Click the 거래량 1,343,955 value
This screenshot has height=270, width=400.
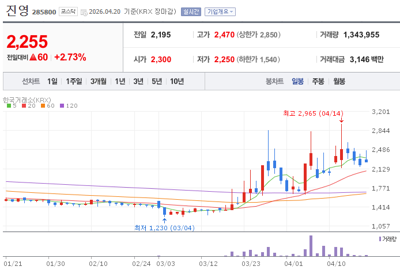[361, 35]
